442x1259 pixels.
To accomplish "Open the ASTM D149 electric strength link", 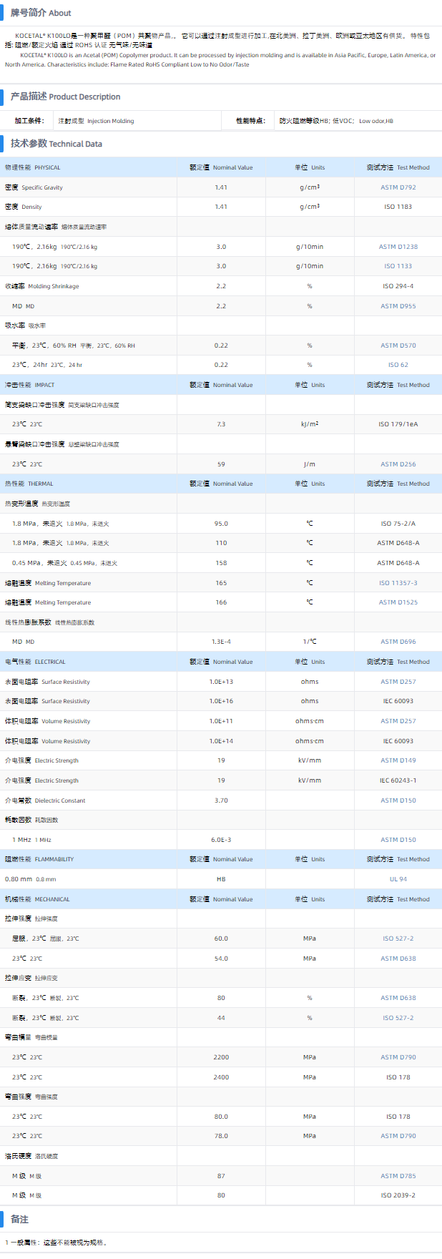I will pyautogui.click(x=398, y=760).
